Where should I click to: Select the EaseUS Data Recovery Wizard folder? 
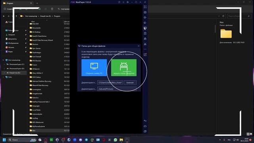(49, 40)
